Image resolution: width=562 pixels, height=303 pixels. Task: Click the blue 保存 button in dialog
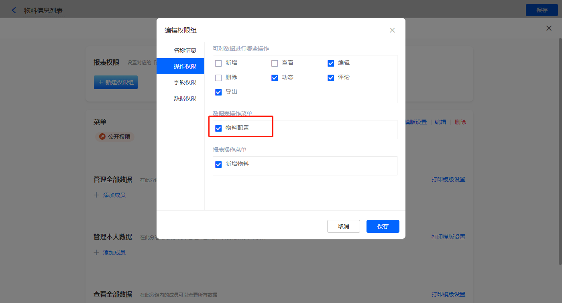point(383,226)
